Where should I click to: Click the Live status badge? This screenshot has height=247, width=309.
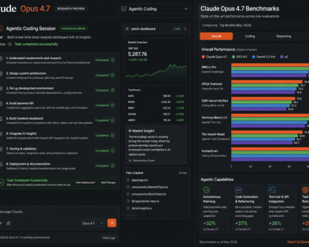tap(177, 29)
